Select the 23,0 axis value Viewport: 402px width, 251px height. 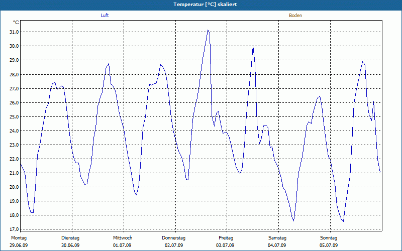(x=14, y=145)
